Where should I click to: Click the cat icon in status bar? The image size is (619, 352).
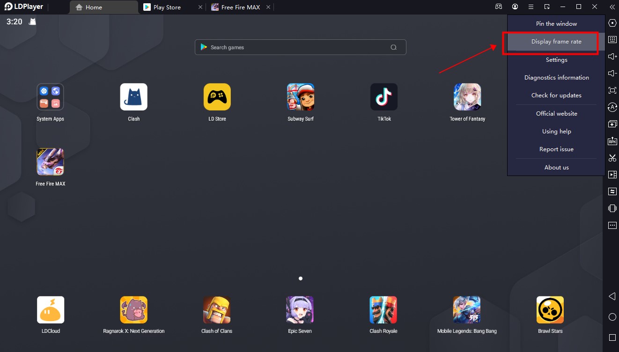[33, 22]
